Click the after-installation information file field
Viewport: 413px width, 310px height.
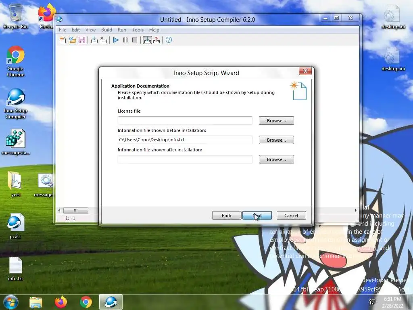185,159
